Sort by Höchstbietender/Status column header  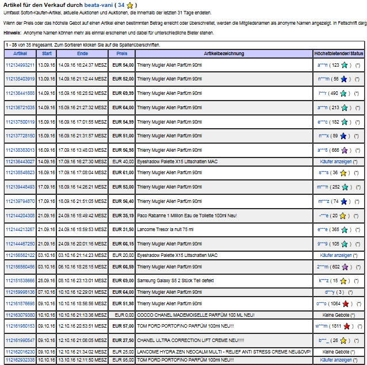[x=339, y=53]
